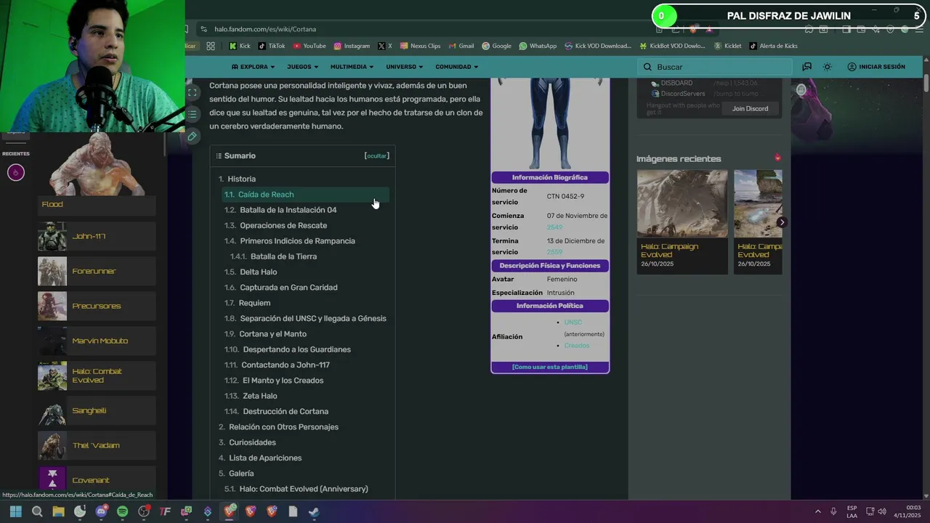Click the Windows Start button
This screenshot has width=930, height=523.
pos(16,511)
